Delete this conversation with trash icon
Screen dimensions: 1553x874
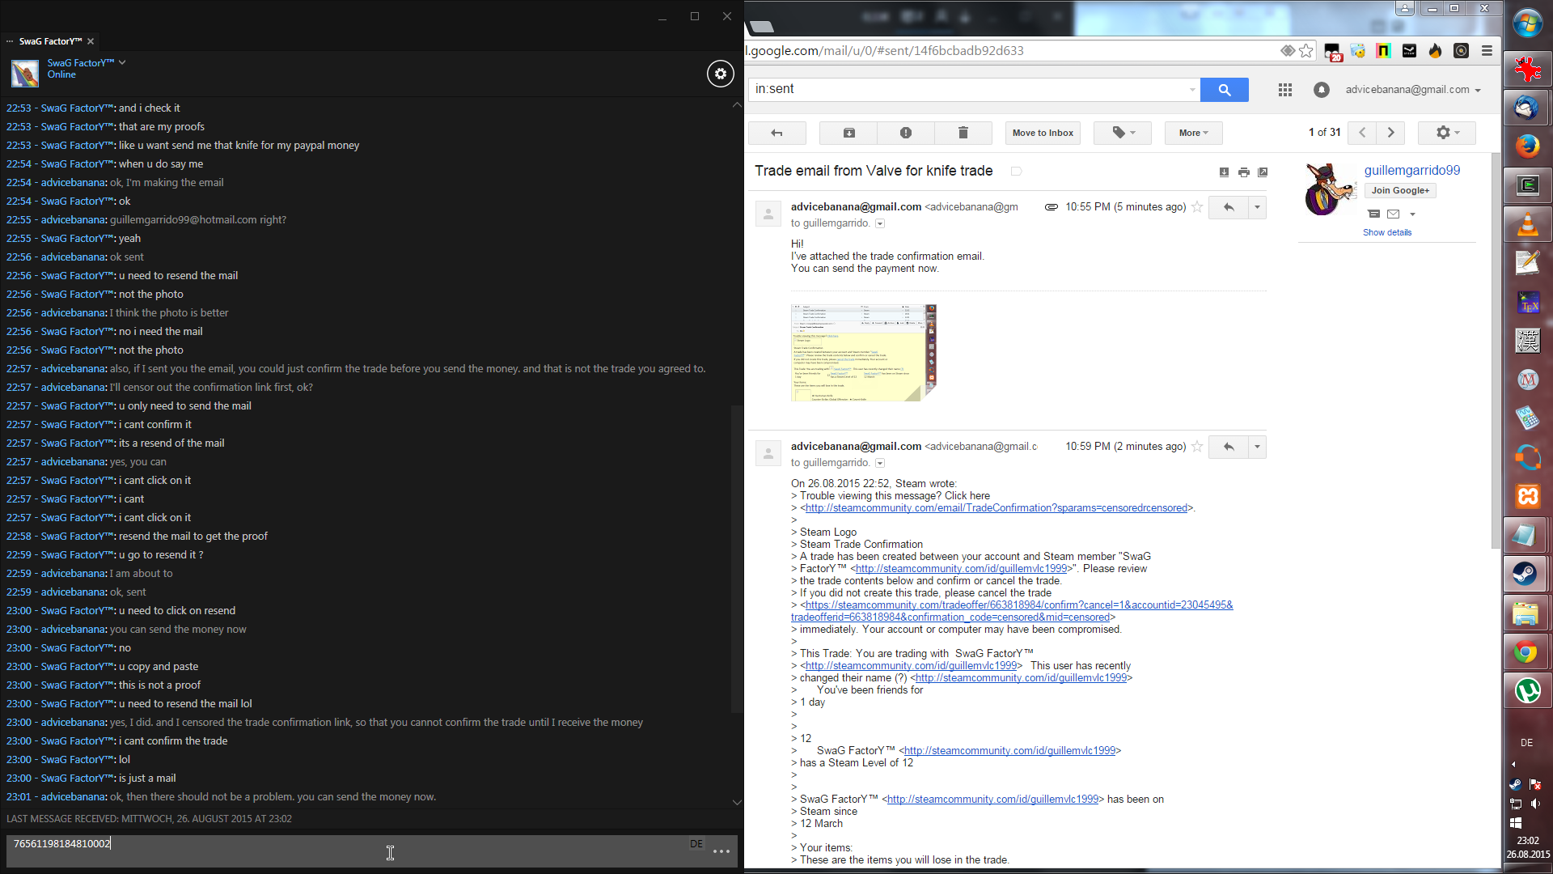coord(963,133)
